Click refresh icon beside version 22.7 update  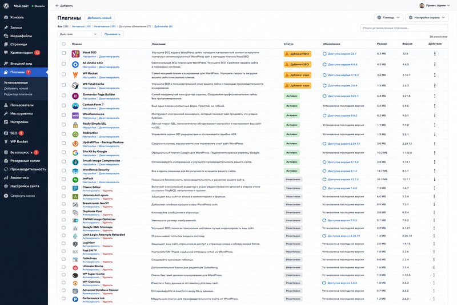pyautogui.click(x=324, y=54)
